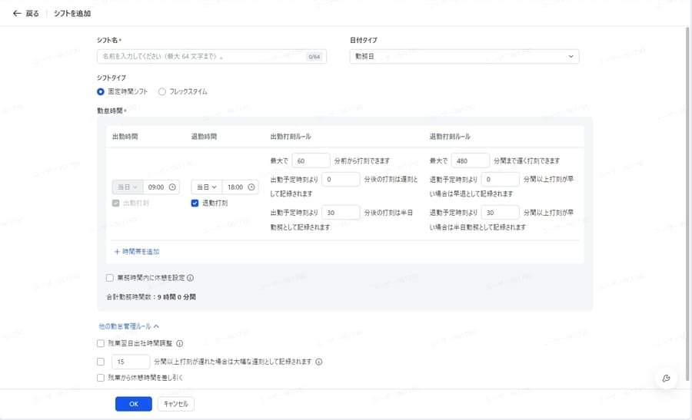Collapse the 他の勤怠管理ルール section
This screenshot has width=692, height=420.
click(x=129, y=326)
